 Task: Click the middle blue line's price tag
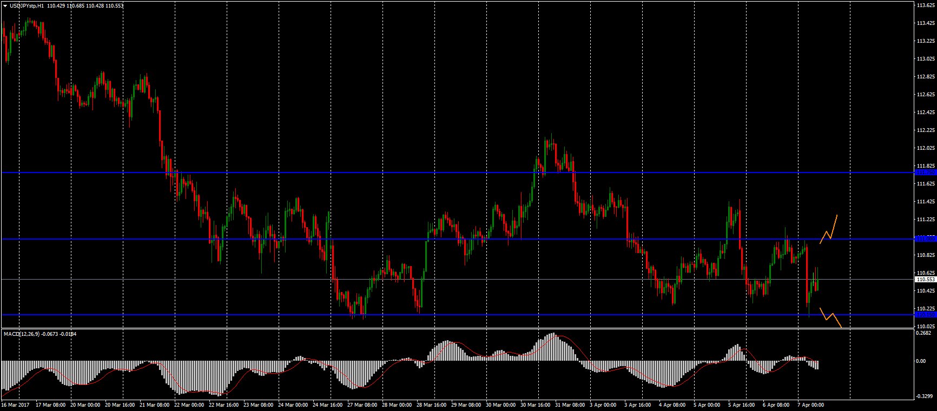(x=925, y=238)
